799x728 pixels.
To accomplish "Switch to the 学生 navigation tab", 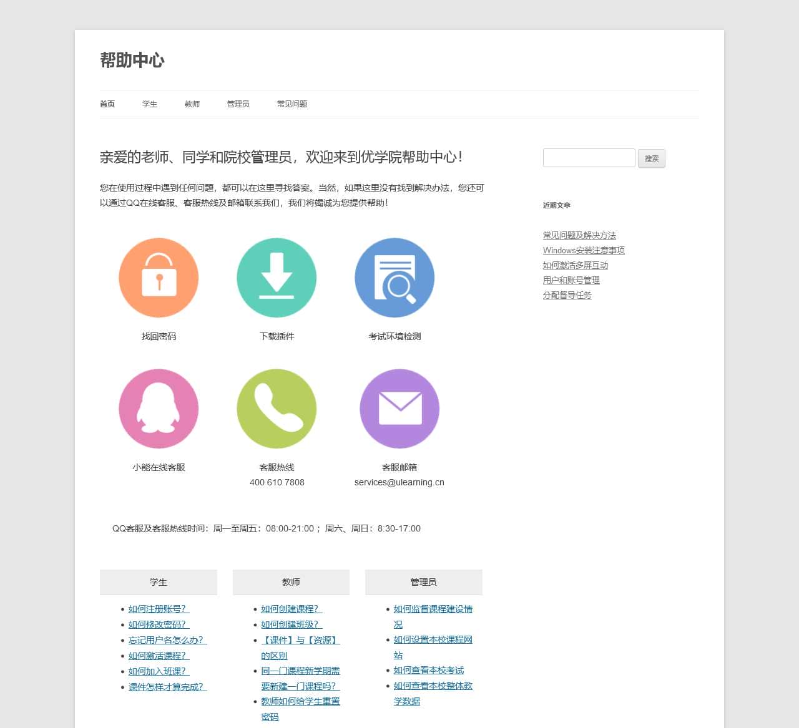I will click(149, 104).
